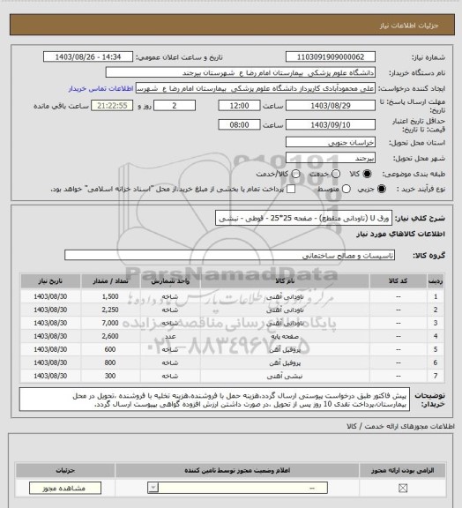Click quantity 7,000 in row 3
This screenshot has width=462, height=508.
click(x=110, y=324)
